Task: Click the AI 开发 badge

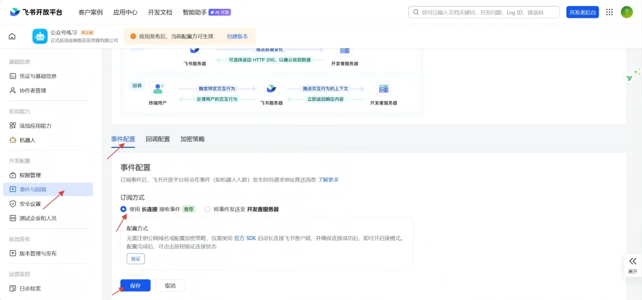Action: coord(220,12)
